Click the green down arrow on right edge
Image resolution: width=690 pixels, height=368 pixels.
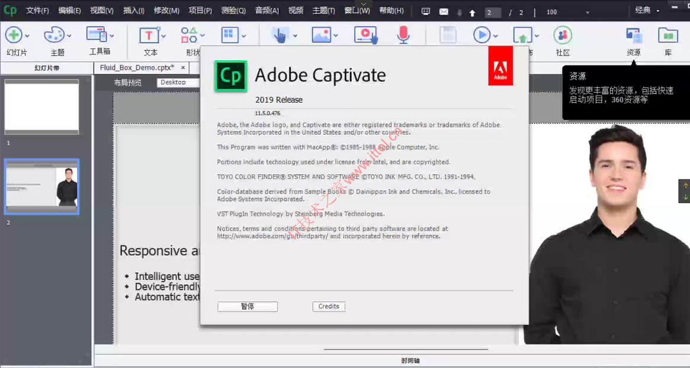686,197
